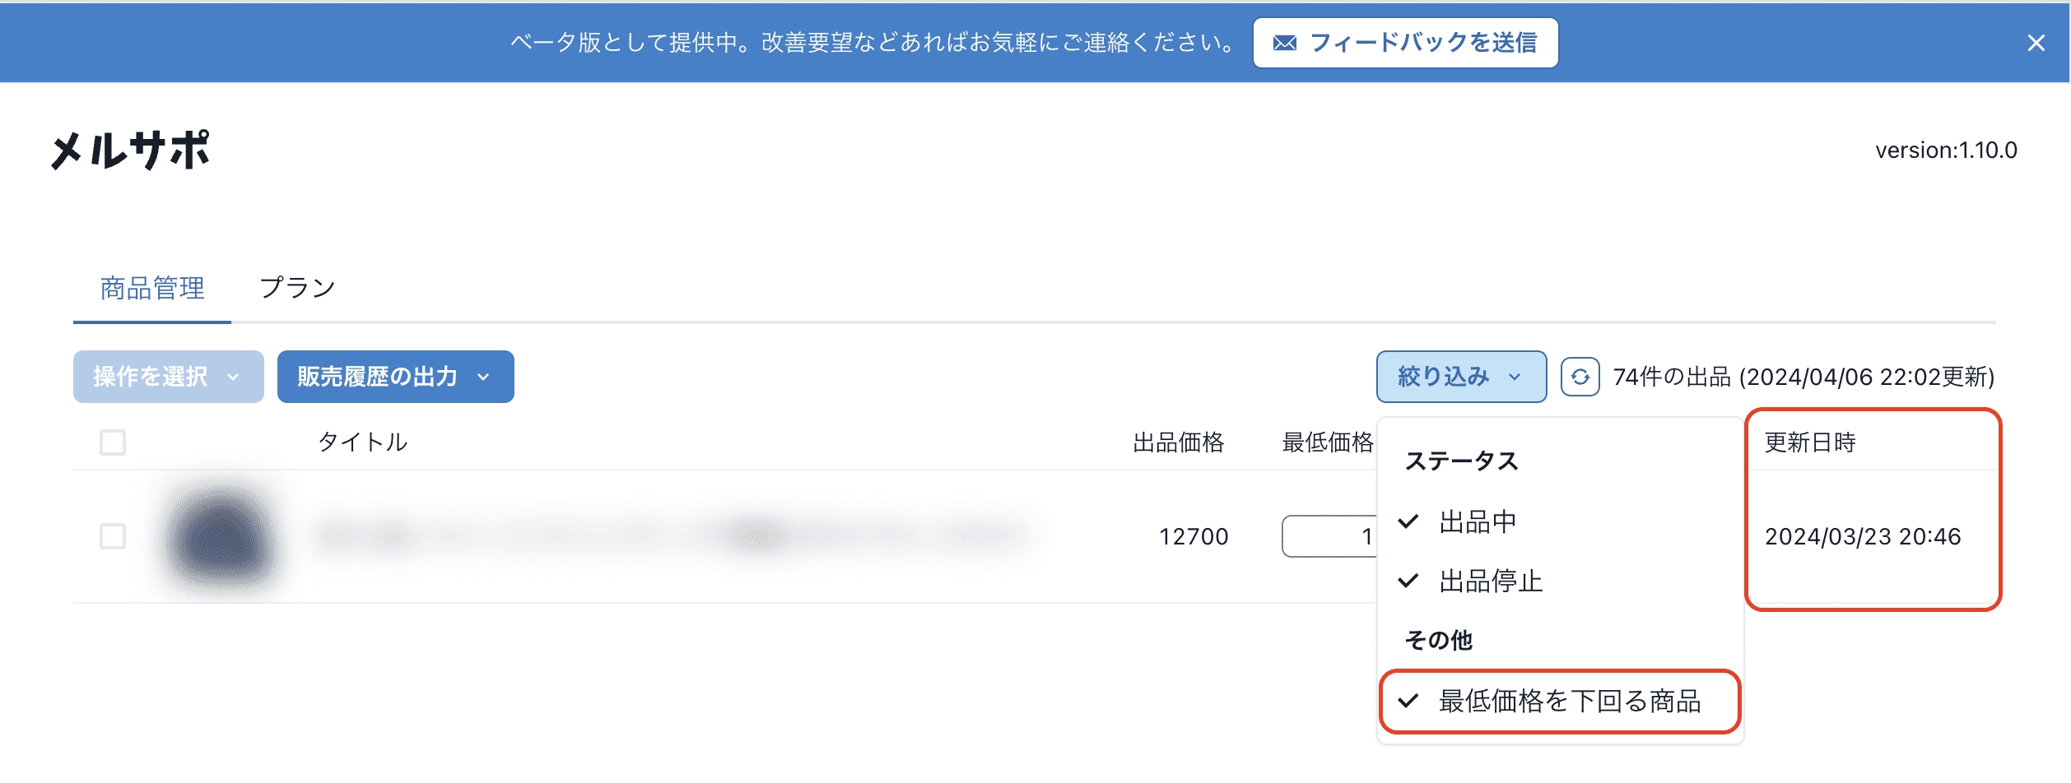Select the 商品管理 tab
This screenshot has width=2071, height=783.
tap(152, 288)
